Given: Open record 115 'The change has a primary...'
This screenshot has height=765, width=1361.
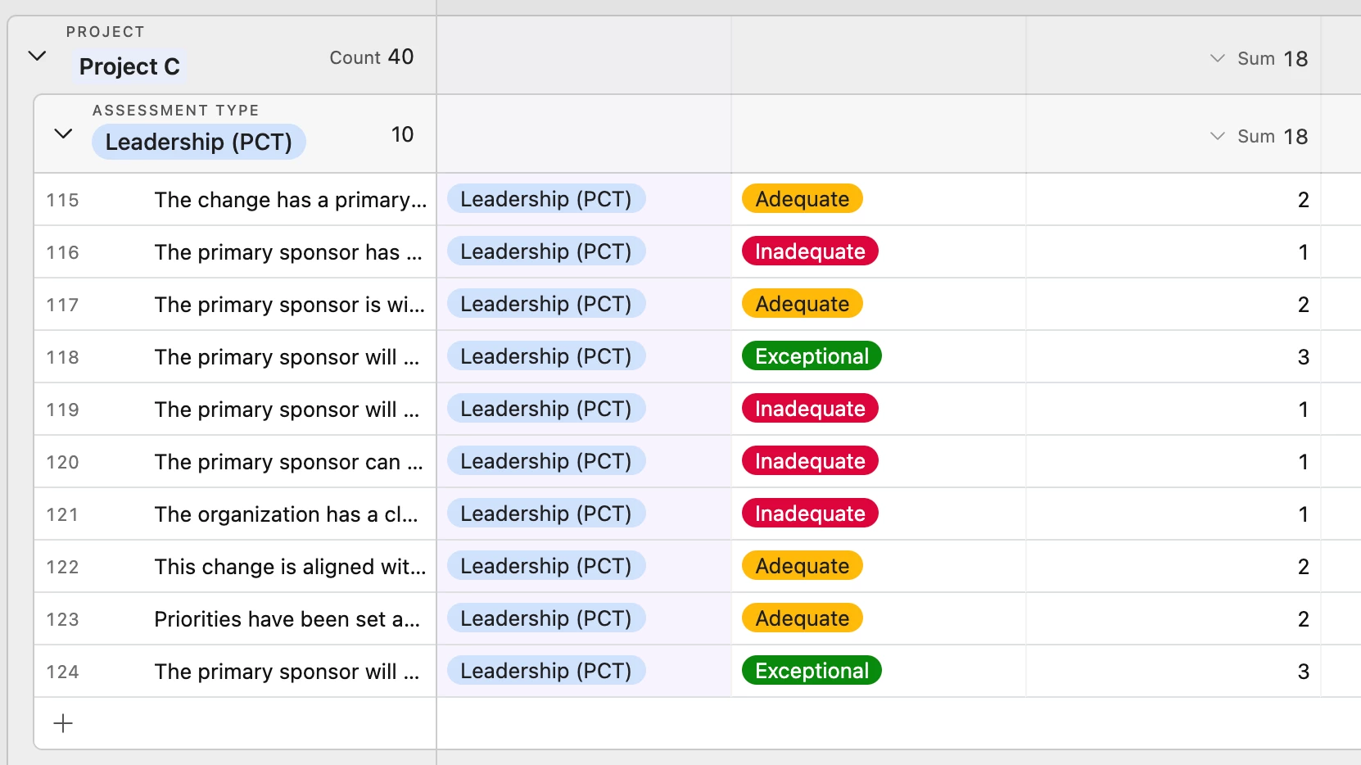Looking at the screenshot, I should pyautogui.click(x=291, y=200).
